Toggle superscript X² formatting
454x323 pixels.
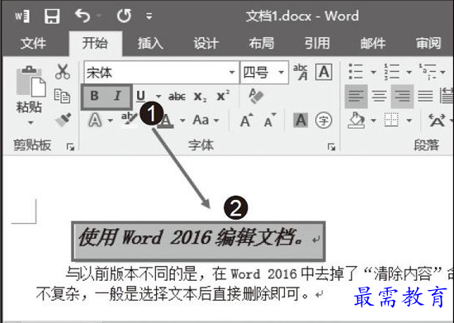pos(223,96)
